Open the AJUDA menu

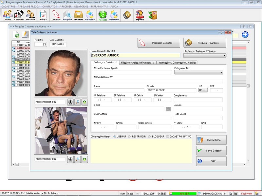(x=114, y=7)
